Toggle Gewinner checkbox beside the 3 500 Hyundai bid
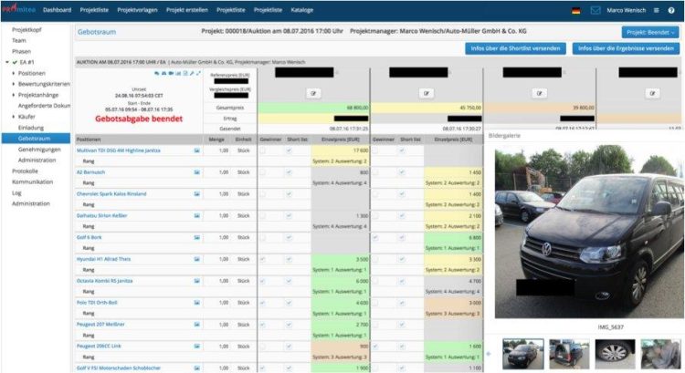 (262, 259)
